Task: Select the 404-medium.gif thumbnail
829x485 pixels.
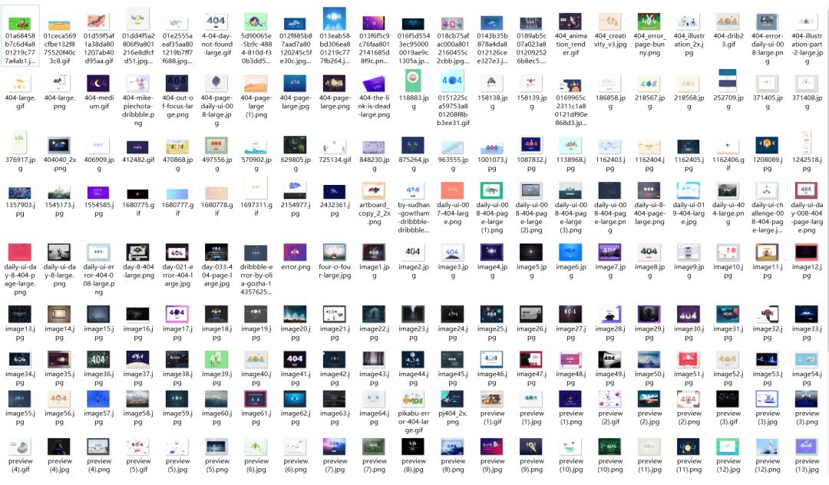Action: [99, 83]
